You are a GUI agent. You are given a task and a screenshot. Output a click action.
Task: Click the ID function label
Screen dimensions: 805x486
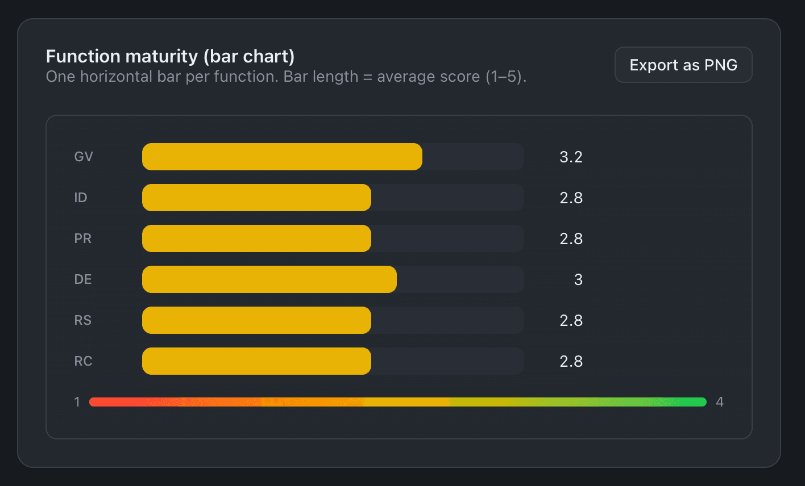[x=80, y=197]
